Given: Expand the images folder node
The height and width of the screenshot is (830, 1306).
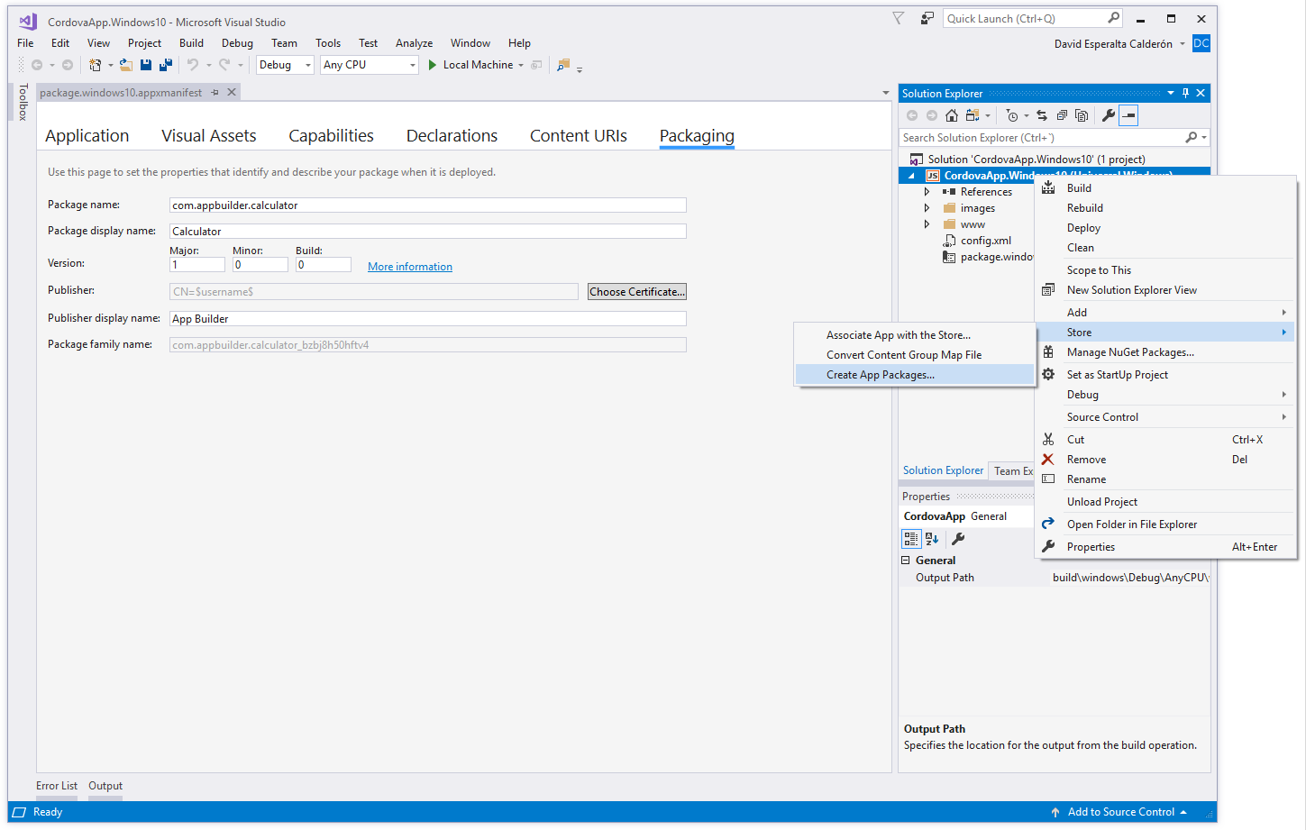Looking at the screenshot, I should click(x=927, y=208).
